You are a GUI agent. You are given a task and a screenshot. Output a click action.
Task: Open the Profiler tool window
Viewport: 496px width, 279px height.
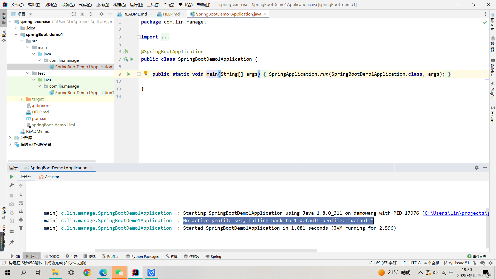pos(110,256)
